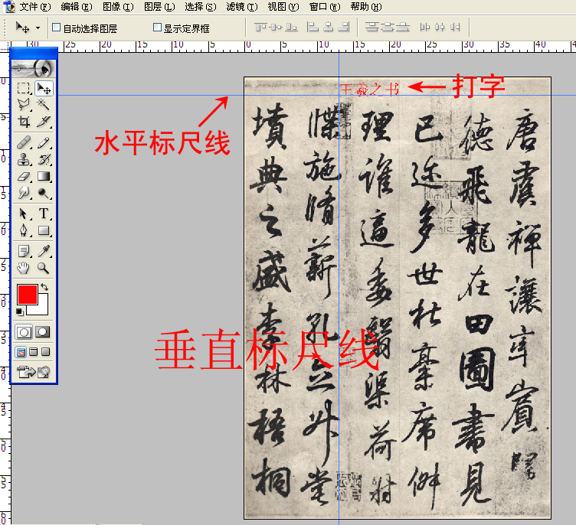This screenshot has width=576, height=525.
Task: Select the Pencil tool
Action: coord(44,142)
